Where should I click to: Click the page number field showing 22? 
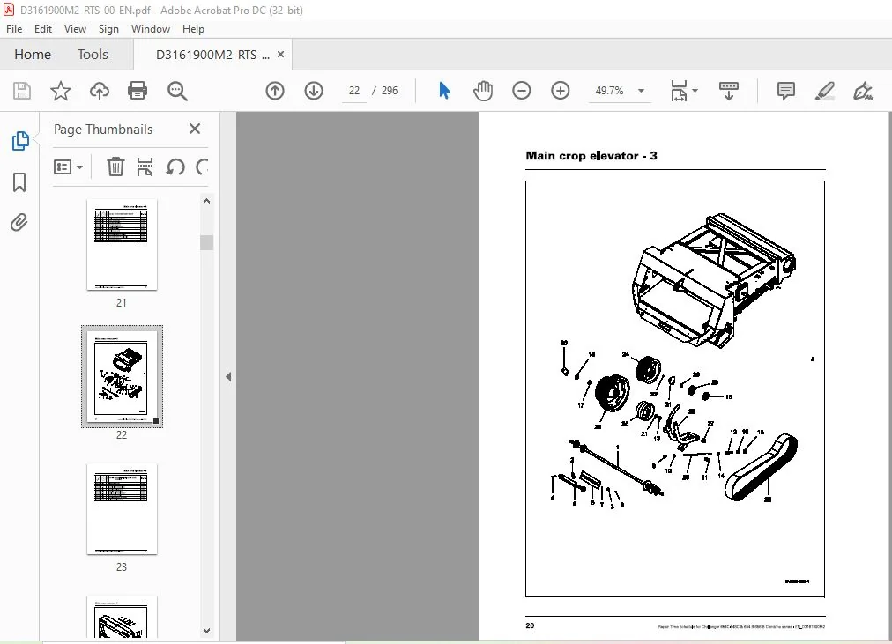pos(353,91)
